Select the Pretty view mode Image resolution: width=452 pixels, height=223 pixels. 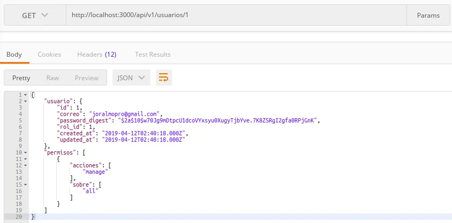(21, 78)
